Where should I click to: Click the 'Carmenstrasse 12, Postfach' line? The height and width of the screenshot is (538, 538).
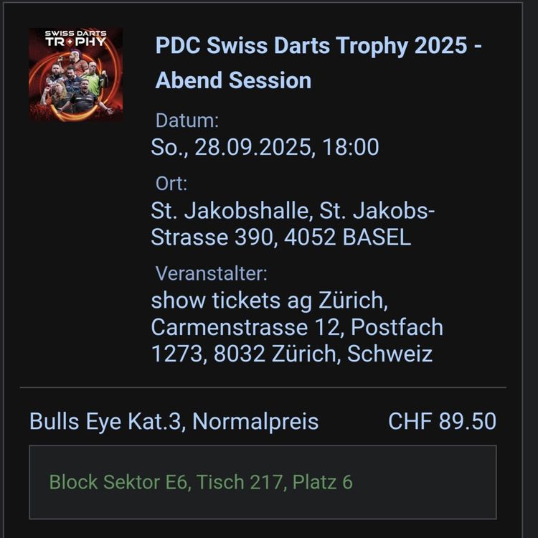(x=297, y=327)
